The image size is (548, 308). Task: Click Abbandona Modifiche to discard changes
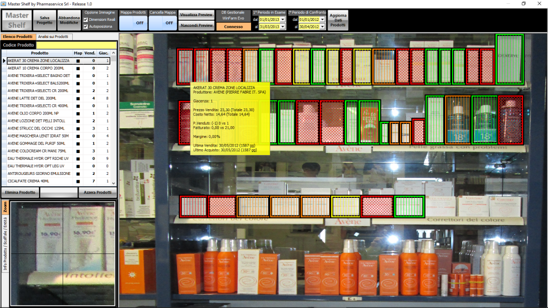pos(69,20)
